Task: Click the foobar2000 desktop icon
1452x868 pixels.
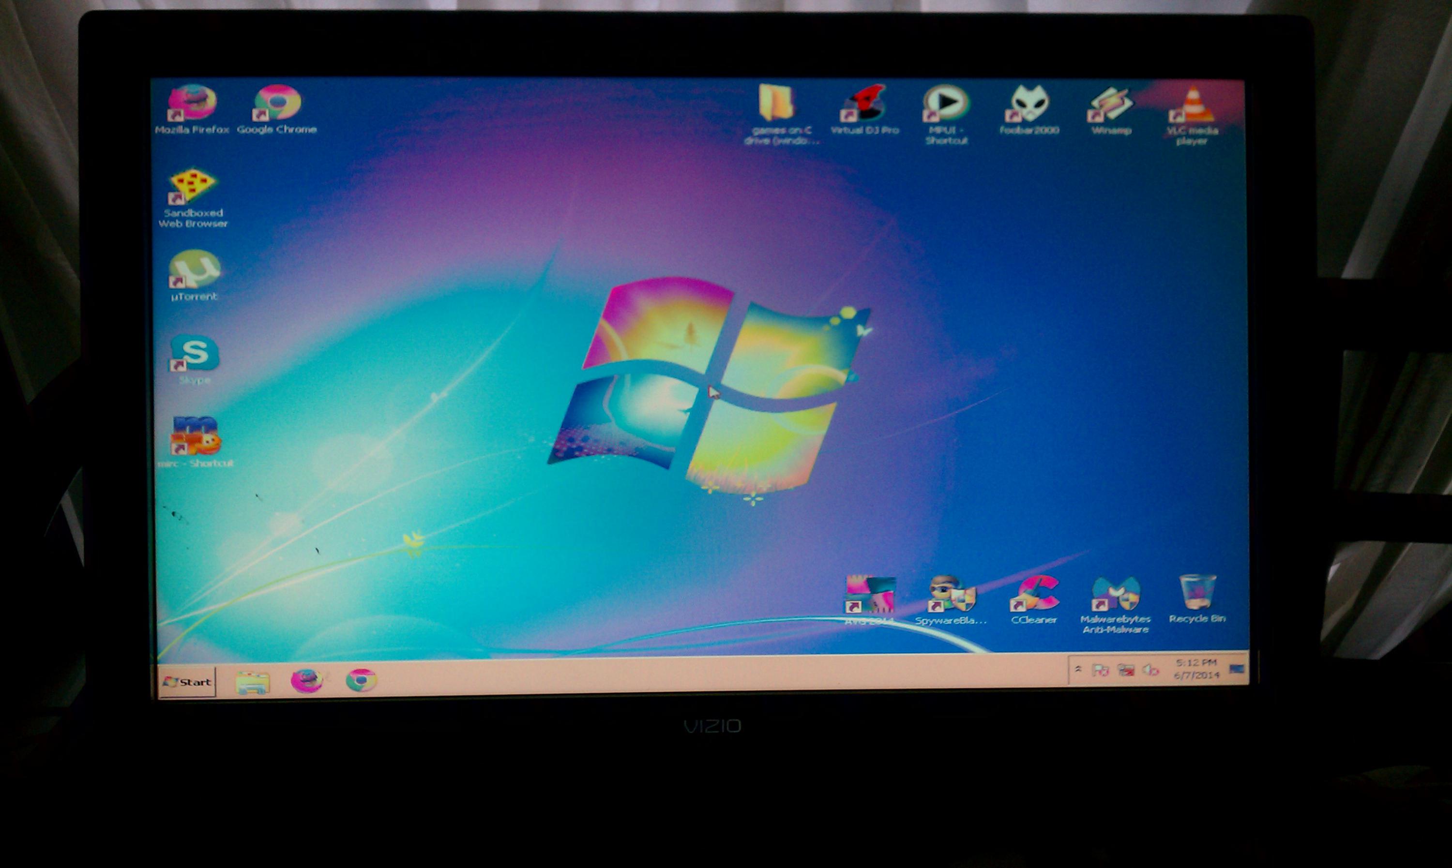Action: click(x=1029, y=104)
